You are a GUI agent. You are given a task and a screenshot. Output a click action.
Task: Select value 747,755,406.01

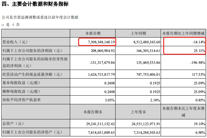tap(148, 74)
